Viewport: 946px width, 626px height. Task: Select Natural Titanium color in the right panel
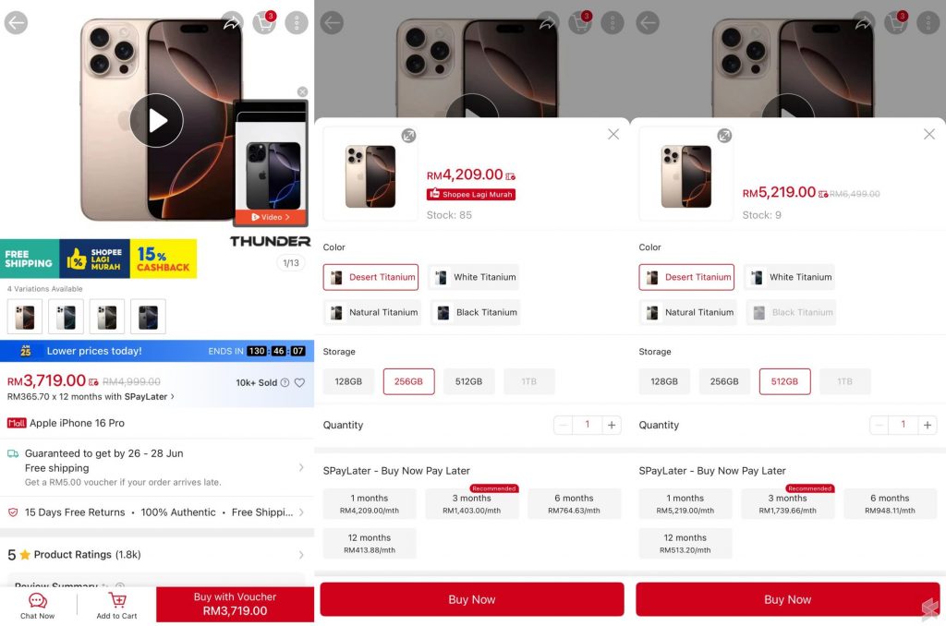[687, 312]
